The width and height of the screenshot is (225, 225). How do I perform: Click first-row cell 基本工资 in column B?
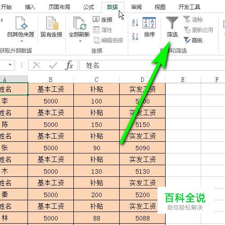tap(51, 89)
